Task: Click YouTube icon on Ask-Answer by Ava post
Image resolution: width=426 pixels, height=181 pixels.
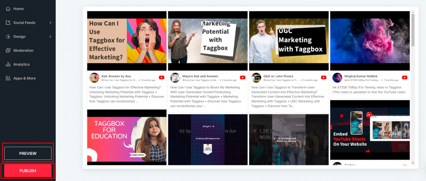Action: point(161,78)
